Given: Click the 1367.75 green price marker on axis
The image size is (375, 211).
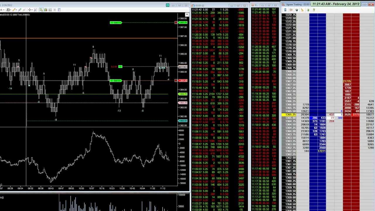Looking at the screenshot, I should point(183,23).
